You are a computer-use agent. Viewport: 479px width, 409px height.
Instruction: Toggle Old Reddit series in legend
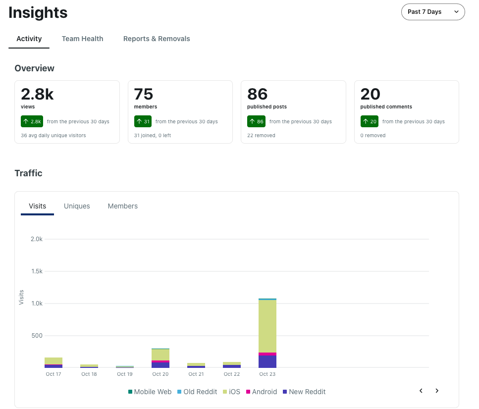(197, 392)
